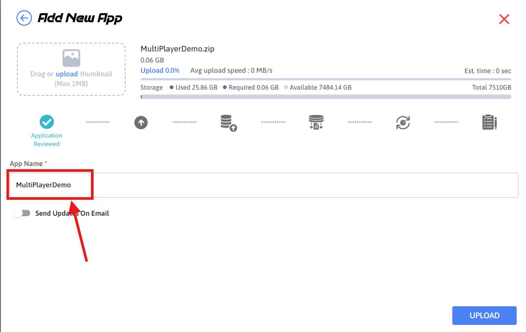The image size is (526, 332).
Task: Click the 'Send Updates On Email' label
Action: tap(72, 213)
